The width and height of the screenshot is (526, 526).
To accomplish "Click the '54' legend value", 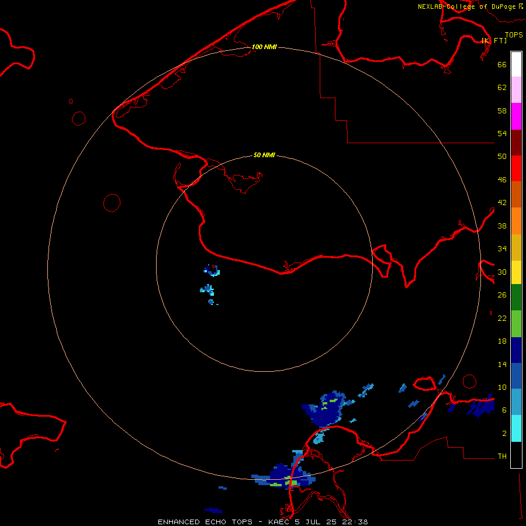I will (502, 133).
